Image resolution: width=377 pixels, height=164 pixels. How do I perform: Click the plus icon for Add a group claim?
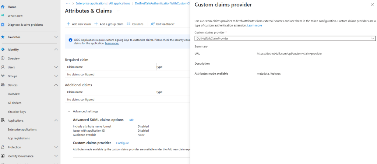(96, 24)
